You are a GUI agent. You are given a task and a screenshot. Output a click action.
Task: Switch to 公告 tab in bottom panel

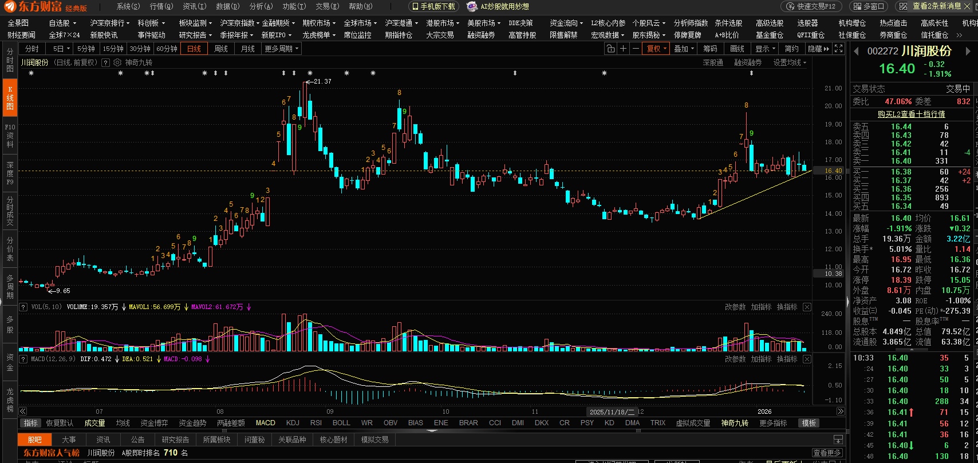(x=137, y=440)
